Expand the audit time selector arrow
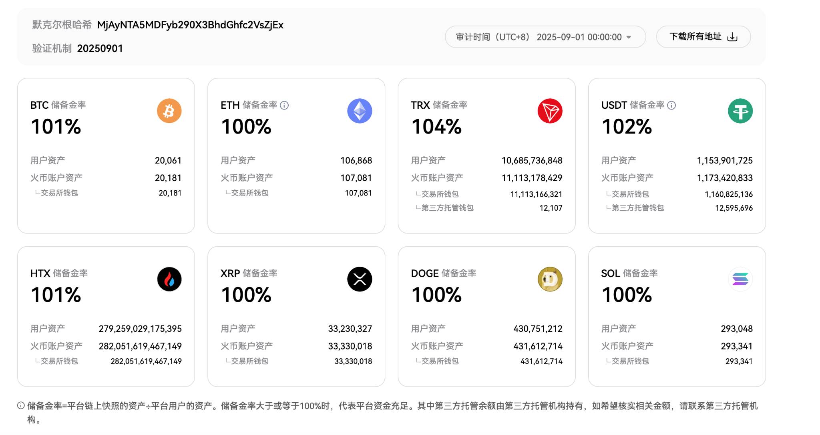820x435 pixels. (x=629, y=37)
